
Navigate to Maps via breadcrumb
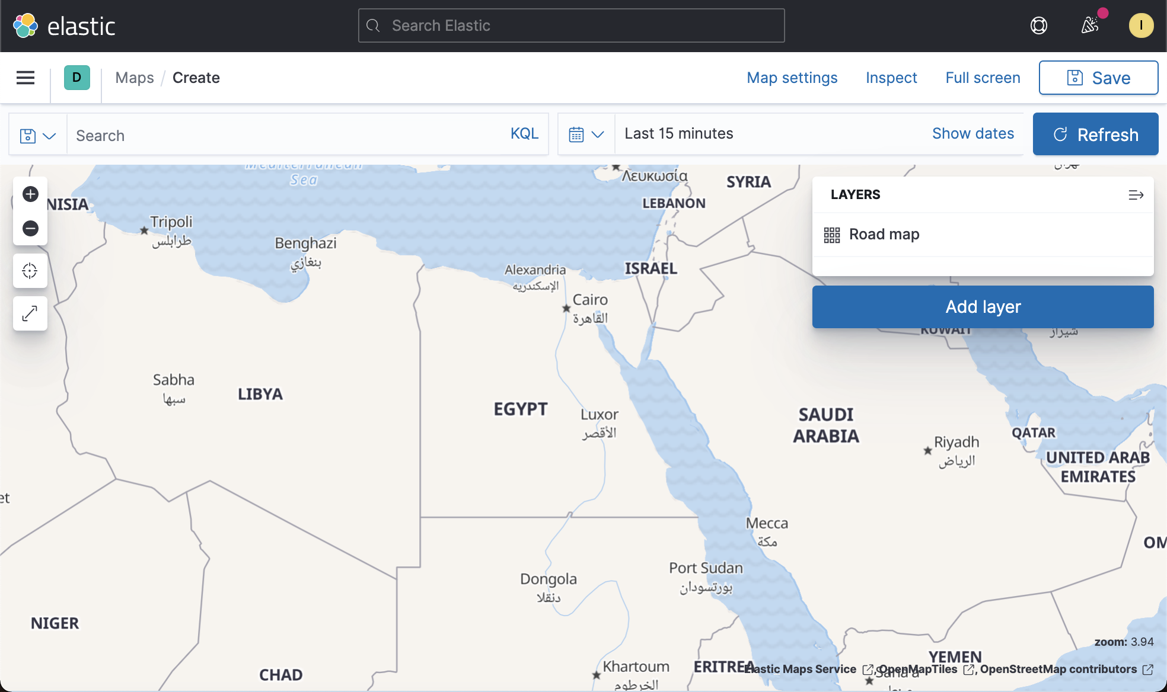click(x=134, y=78)
